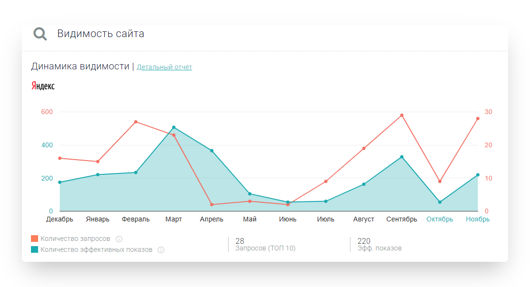This screenshot has height=287, width=530.
Task: Open the Детальный отчет link
Action: (x=164, y=67)
